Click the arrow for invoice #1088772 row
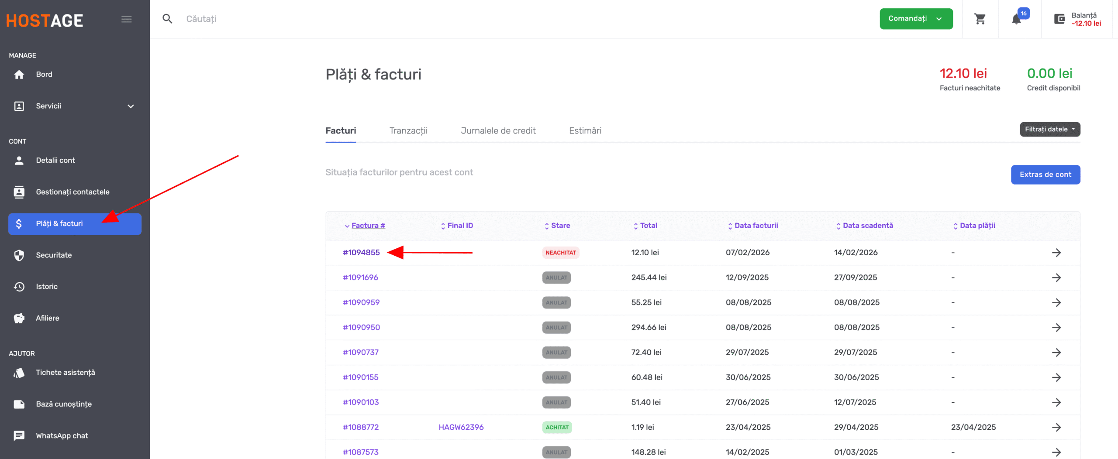Screen dimensions: 1118x459 (x=1056, y=427)
